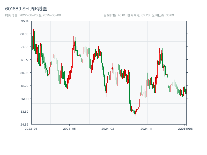
Task: Click the 86.35 y-axis price label
Action: pos(25,34)
